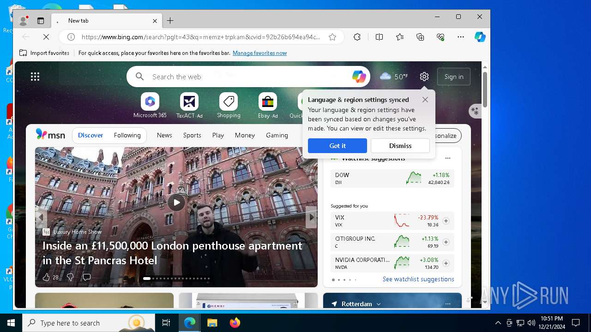The width and height of the screenshot is (591, 332).
Task: Open the News category
Action: [164, 135]
